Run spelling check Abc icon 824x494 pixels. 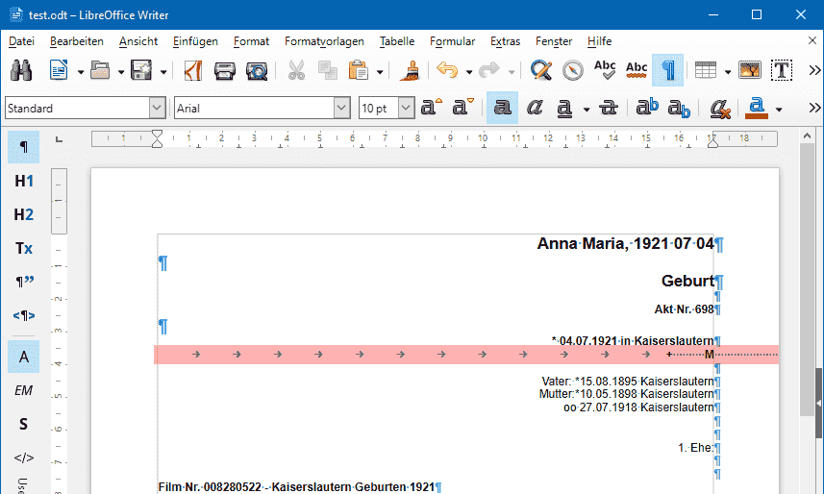pos(605,70)
